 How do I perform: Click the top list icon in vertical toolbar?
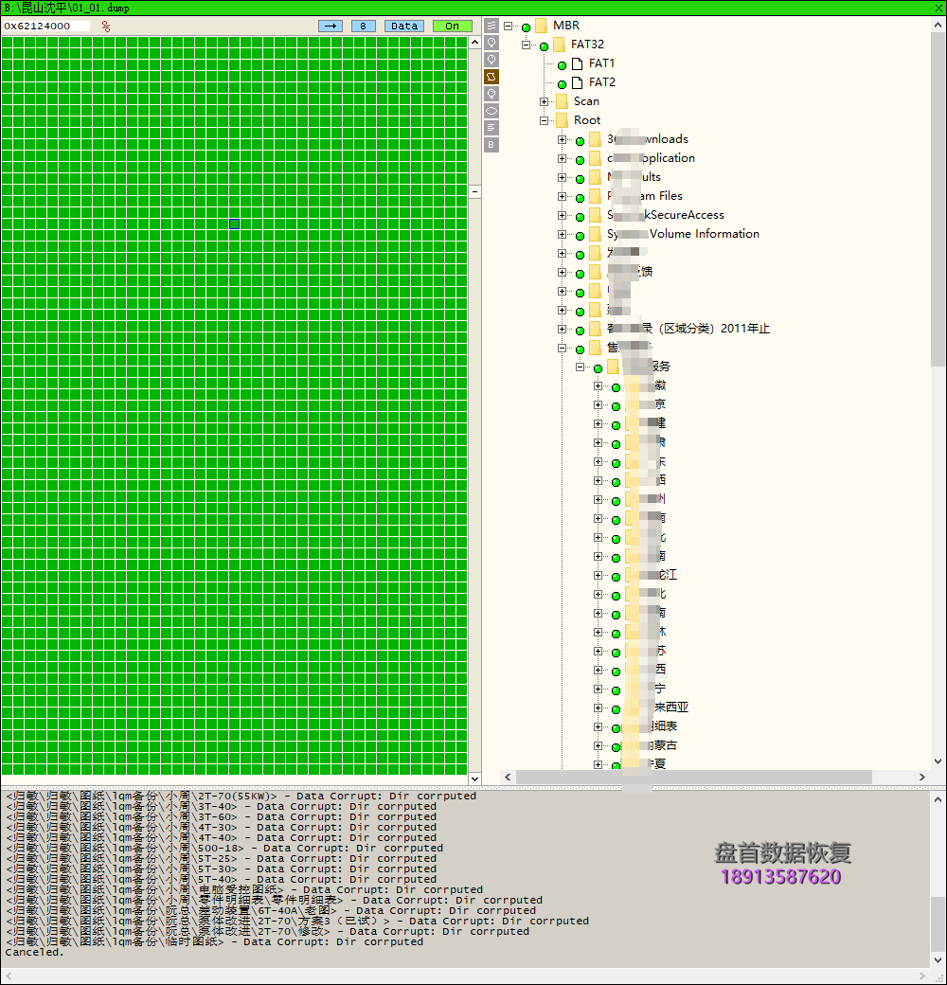(x=491, y=26)
